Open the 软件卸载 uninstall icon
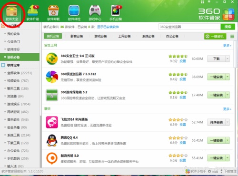 click(x=53, y=13)
